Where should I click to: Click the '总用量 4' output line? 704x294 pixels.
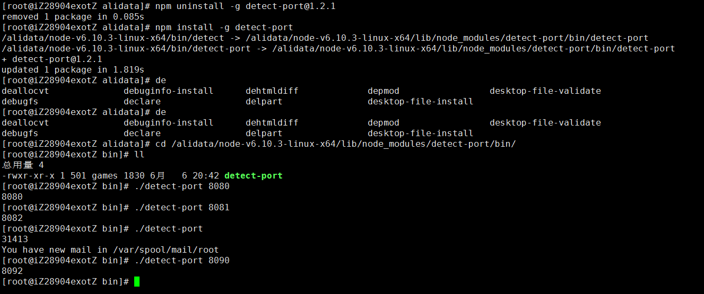[23, 165]
